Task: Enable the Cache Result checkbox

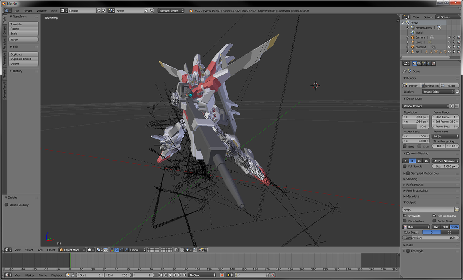Action: (x=434, y=221)
